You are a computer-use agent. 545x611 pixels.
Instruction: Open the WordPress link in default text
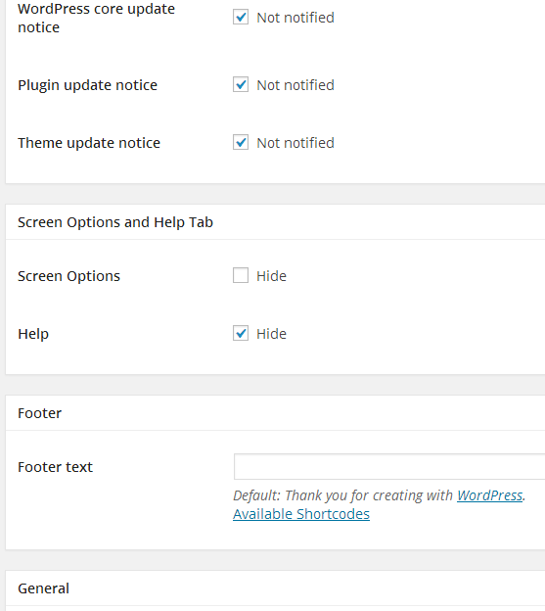489,495
